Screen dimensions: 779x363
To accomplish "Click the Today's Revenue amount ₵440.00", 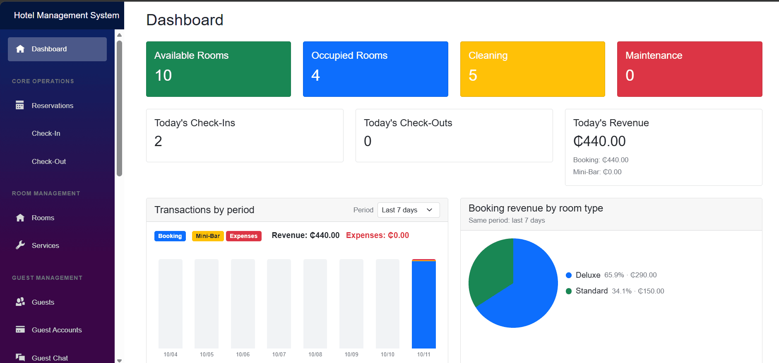I will click(599, 141).
